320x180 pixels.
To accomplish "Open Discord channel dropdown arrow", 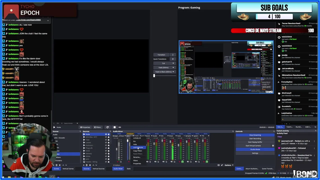I will coord(152,136).
